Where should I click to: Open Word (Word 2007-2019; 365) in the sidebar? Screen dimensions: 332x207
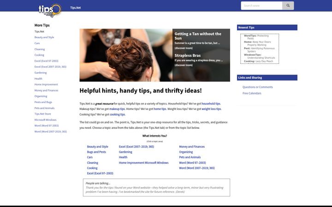click(x=51, y=132)
